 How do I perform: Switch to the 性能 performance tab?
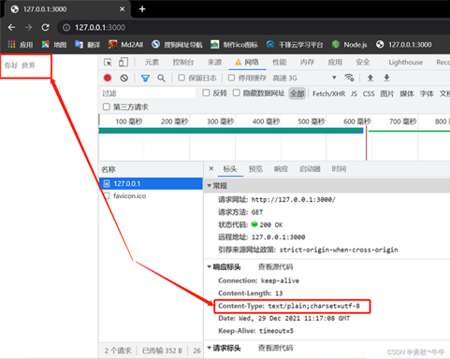pos(280,63)
